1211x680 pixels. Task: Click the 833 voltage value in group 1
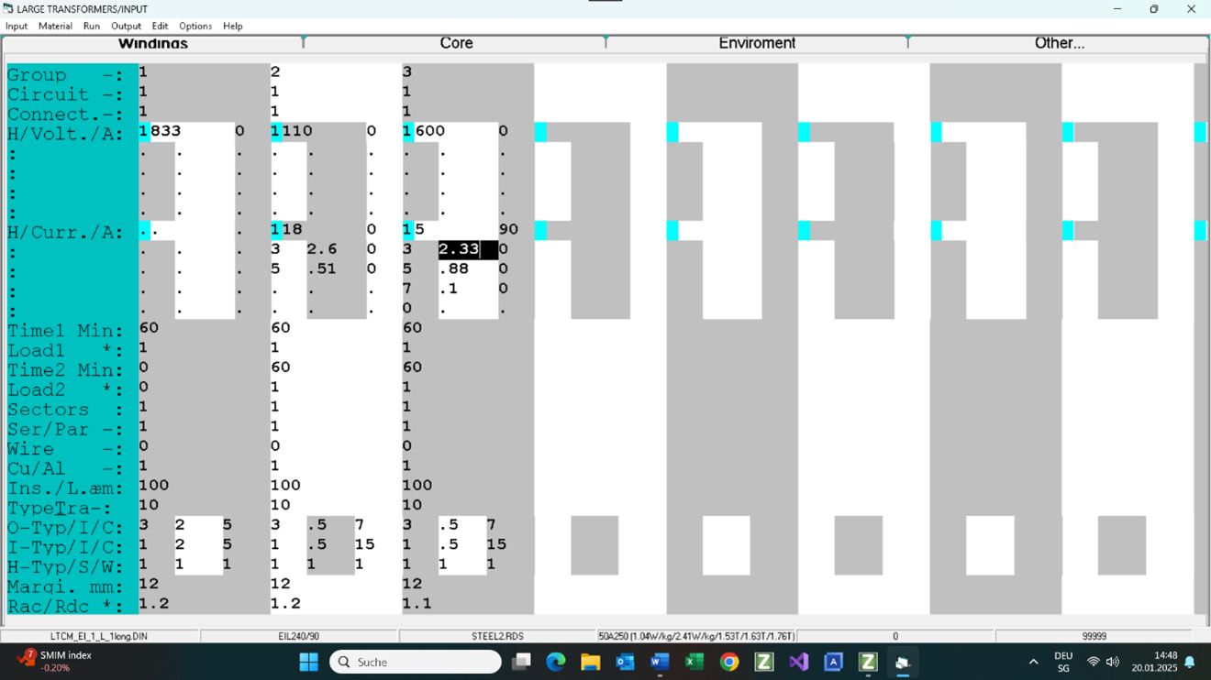coord(166,131)
